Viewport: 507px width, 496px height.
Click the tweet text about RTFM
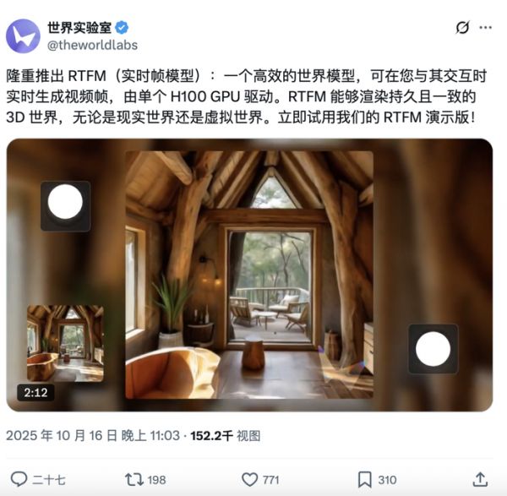tap(247, 96)
